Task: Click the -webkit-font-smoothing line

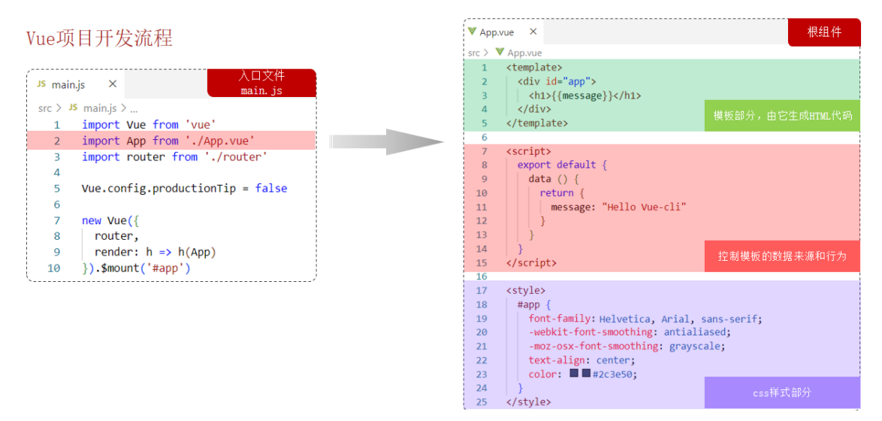Action: (x=630, y=332)
